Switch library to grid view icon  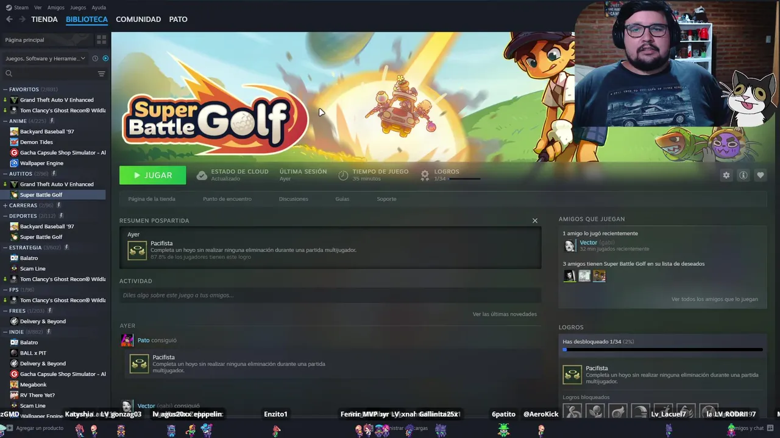tap(101, 40)
